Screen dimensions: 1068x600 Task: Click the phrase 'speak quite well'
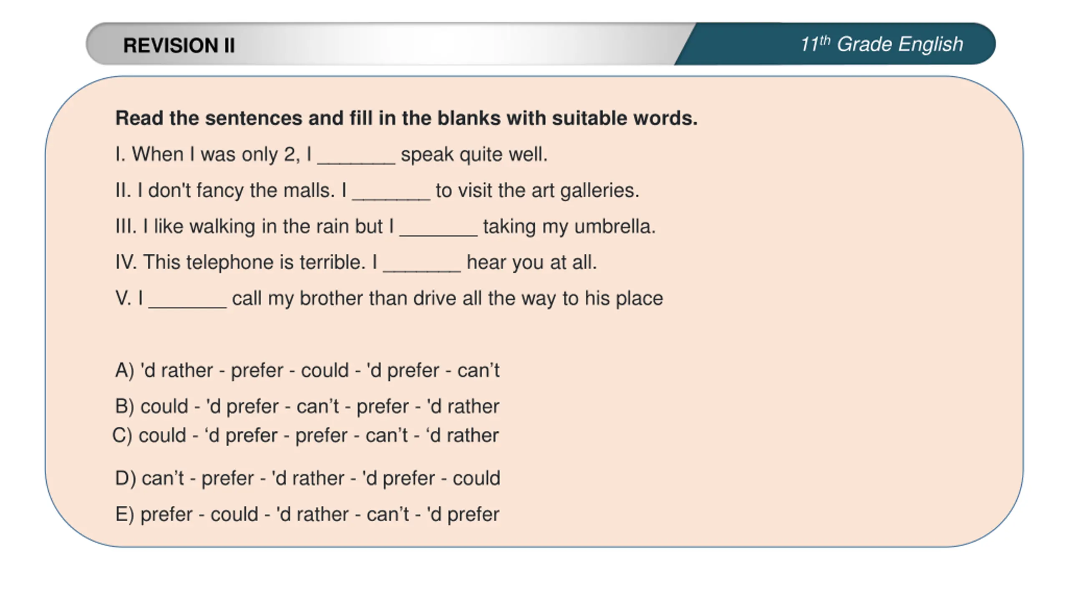474,155
